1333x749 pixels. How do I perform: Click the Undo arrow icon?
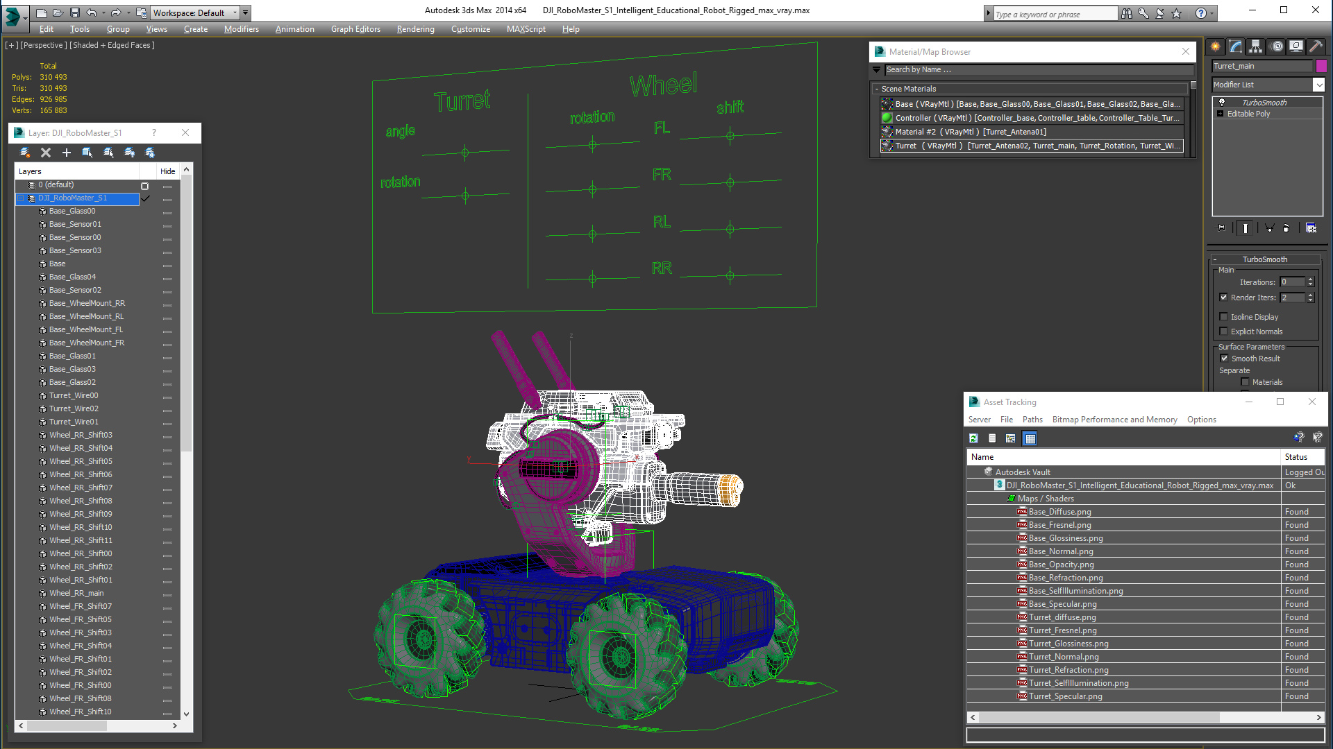click(92, 12)
